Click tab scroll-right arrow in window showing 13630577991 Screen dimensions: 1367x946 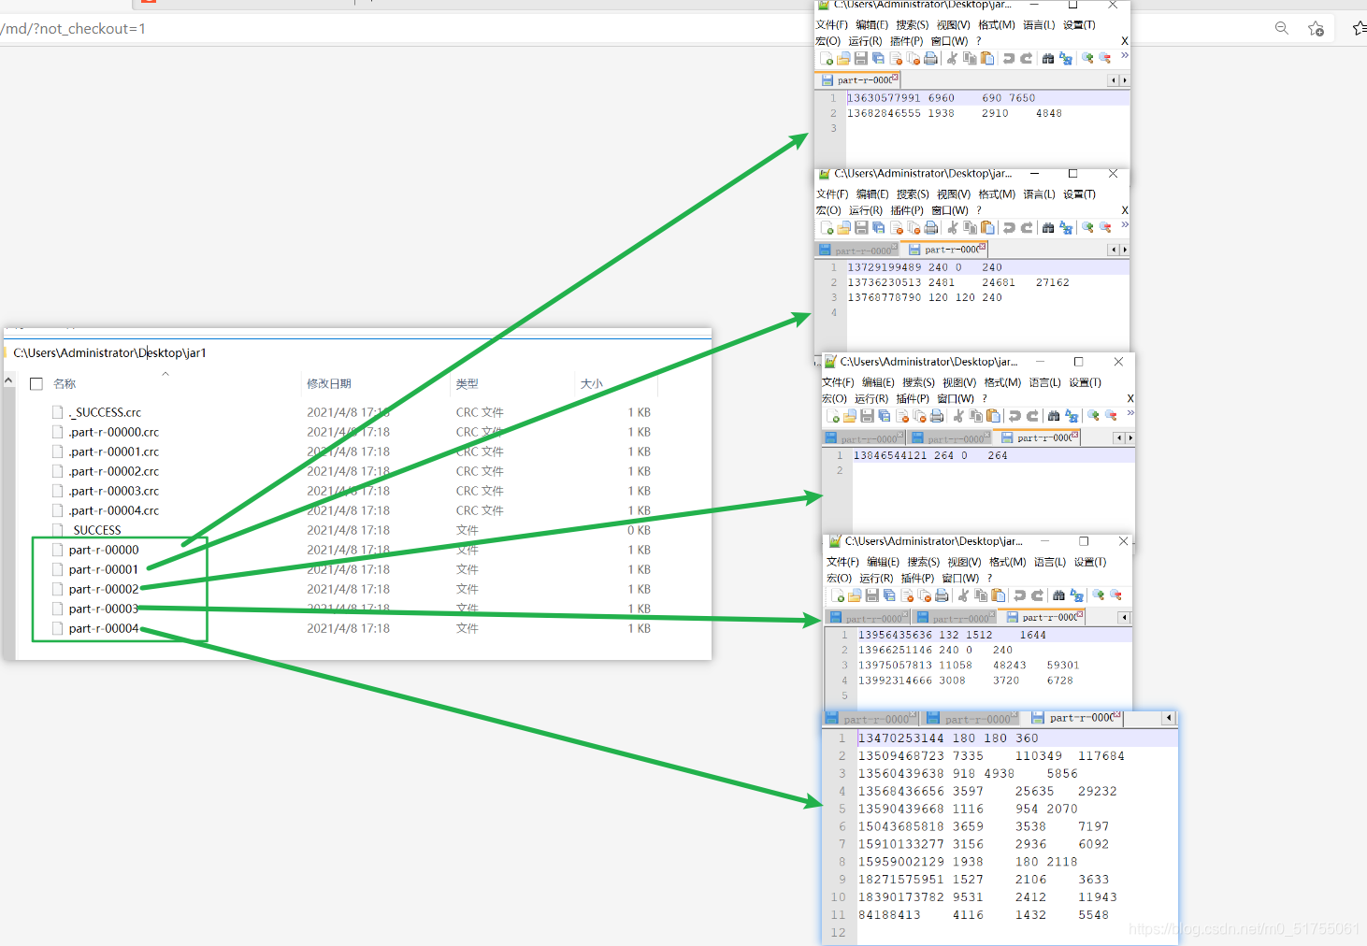click(x=1124, y=80)
